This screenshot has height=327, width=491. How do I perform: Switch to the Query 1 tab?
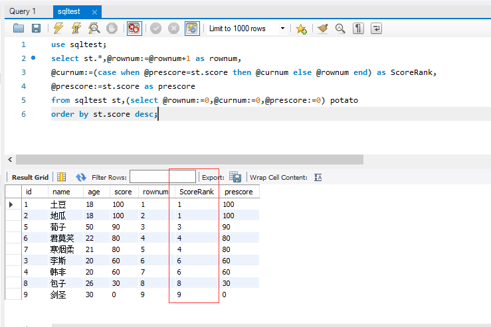tap(23, 11)
